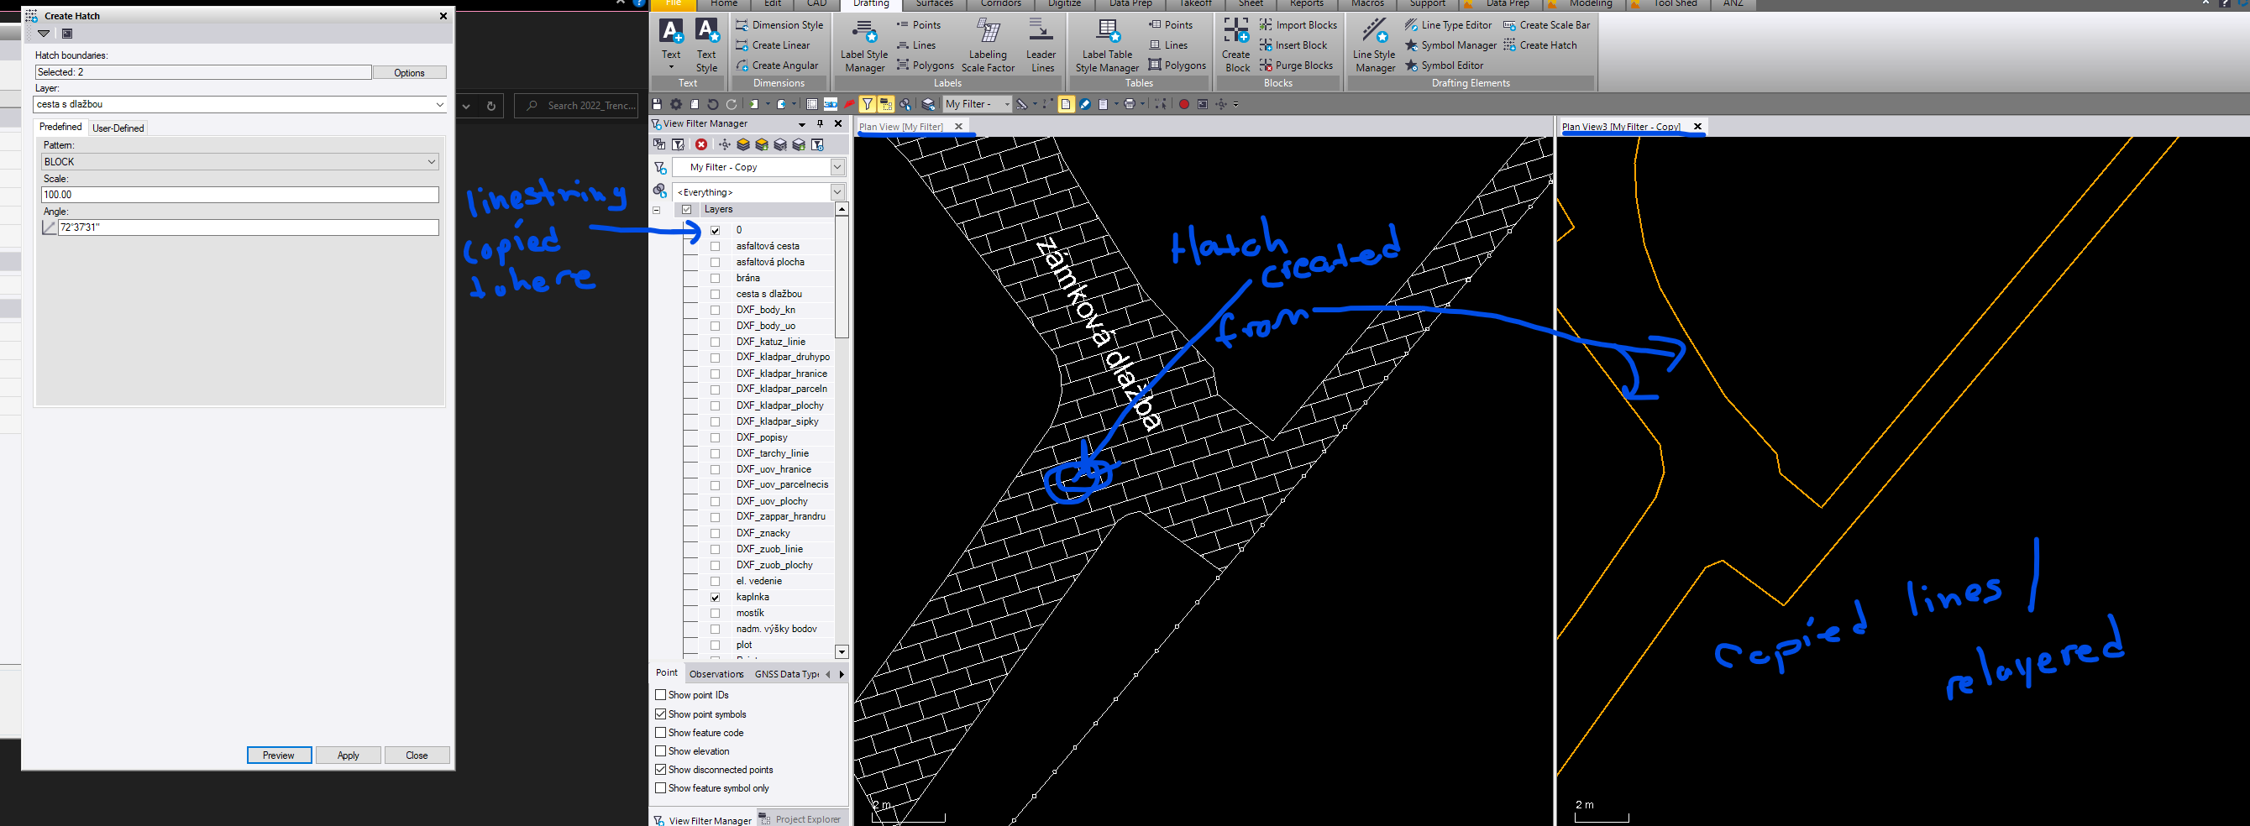Image resolution: width=2250 pixels, height=826 pixels.
Task: Click the red delete filter icon
Action: coord(700,145)
